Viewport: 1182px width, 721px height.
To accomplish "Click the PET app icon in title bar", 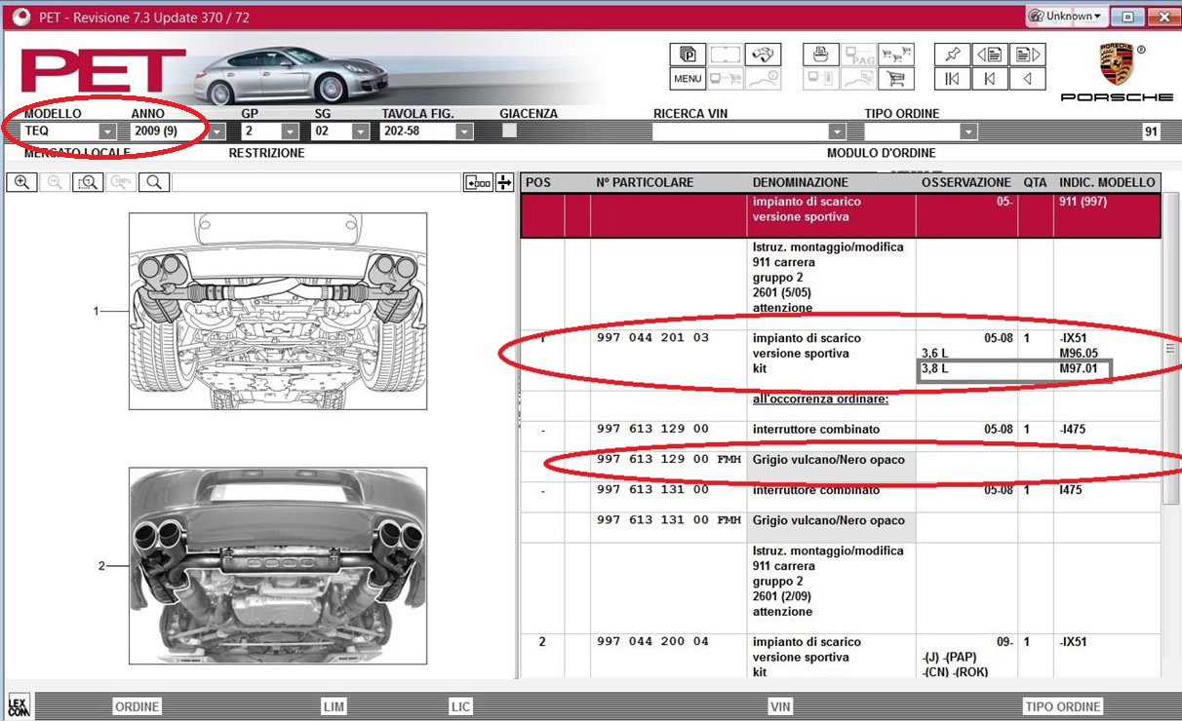I will click(20, 17).
